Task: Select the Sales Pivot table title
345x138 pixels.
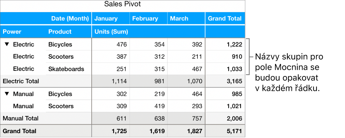Action: coord(123,4)
